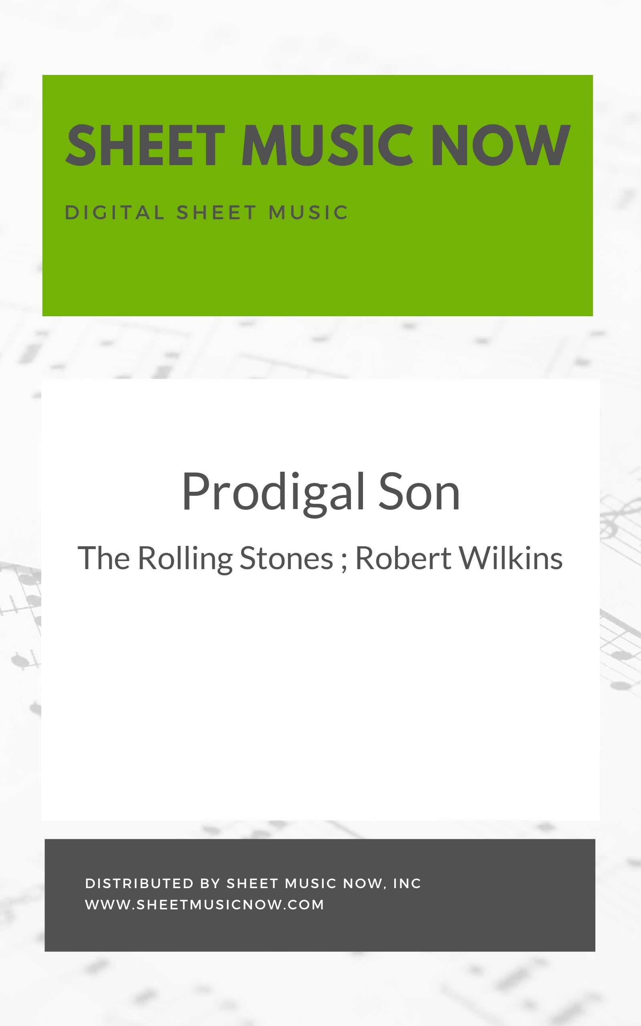Click the word Stones in the artist line
Image resolution: width=641 pixels, height=1026 pixels.
click(x=286, y=558)
